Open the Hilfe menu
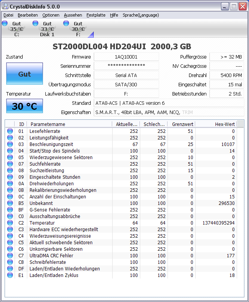249x302 pixels. [114, 15]
